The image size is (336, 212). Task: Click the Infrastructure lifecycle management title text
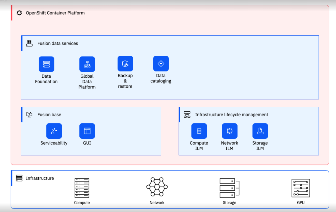pyautogui.click(x=232, y=115)
